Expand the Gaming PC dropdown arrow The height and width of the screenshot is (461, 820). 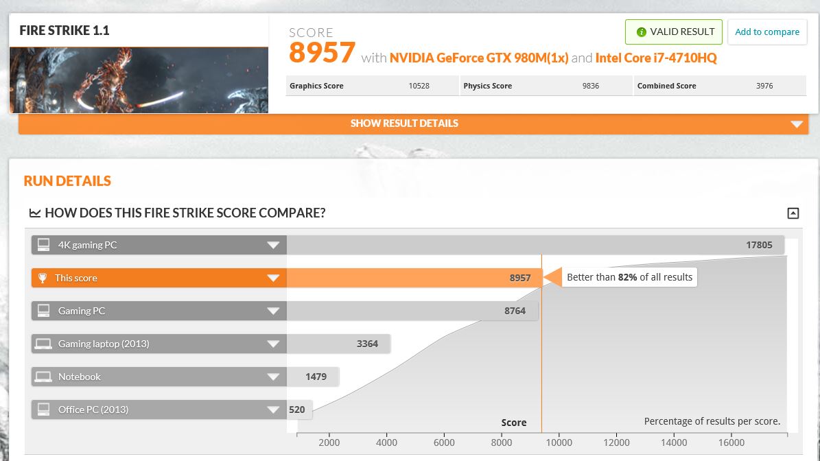point(273,311)
